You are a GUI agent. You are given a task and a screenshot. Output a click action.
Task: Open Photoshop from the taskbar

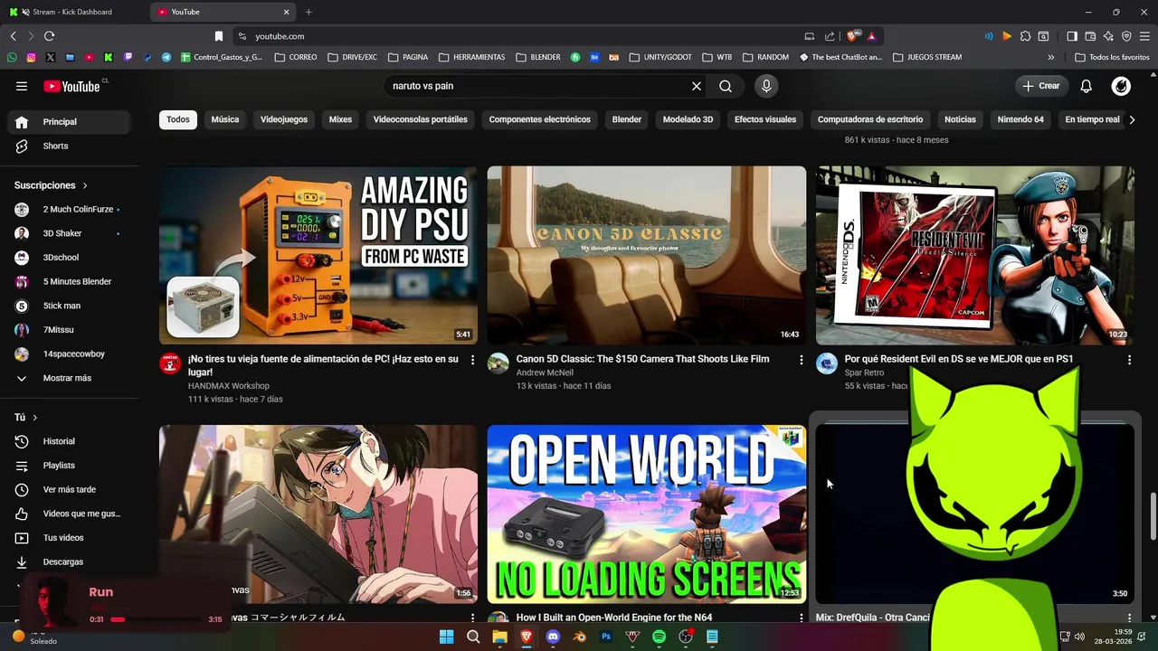tap(606, 637)
